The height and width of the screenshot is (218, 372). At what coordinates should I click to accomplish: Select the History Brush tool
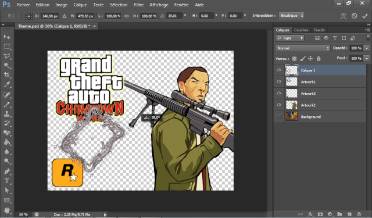(7, 123)
